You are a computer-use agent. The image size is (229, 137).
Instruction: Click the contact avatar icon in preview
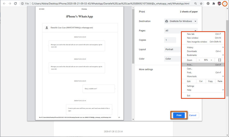(x=47, y=27)
